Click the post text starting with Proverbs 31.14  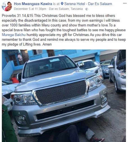coord(64,30)
